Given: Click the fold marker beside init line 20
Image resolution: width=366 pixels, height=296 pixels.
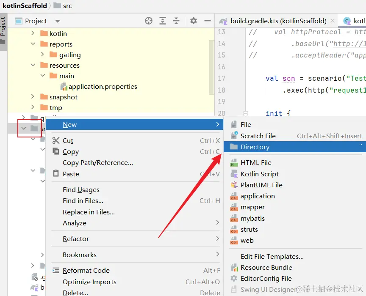Looking at the screenshot, I should pyautogui.click(x=245, y=113).
